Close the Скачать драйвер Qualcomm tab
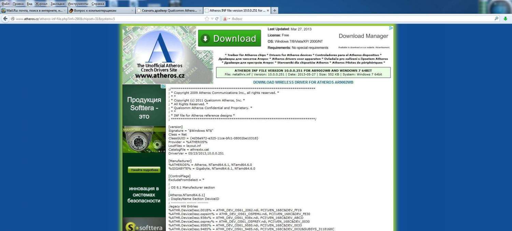Screen dimensions: 512x231 pos(200,11)
